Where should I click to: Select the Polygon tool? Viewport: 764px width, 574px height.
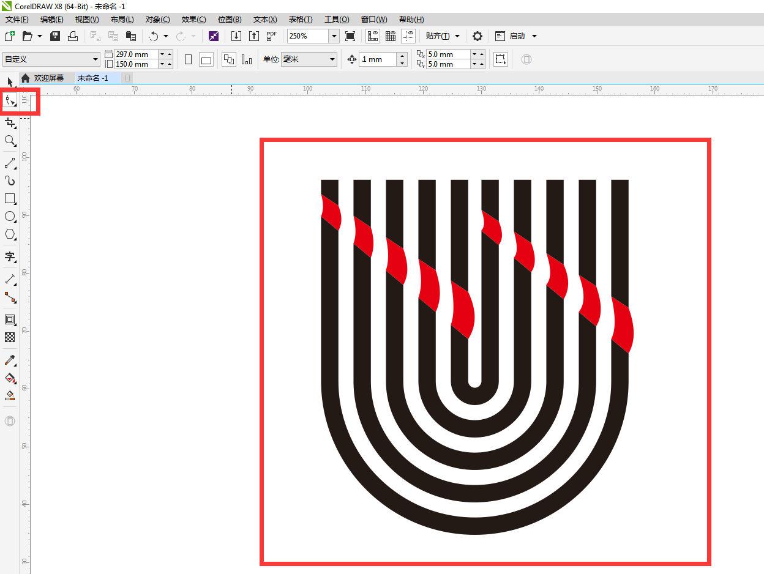coord(10,234)
